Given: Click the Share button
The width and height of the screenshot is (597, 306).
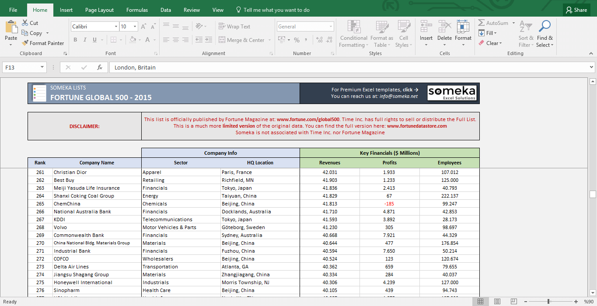Looking at the screenshot, I should [576, 10].
